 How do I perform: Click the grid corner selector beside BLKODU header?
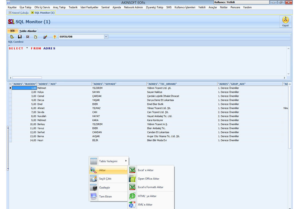tap(10, 84)
